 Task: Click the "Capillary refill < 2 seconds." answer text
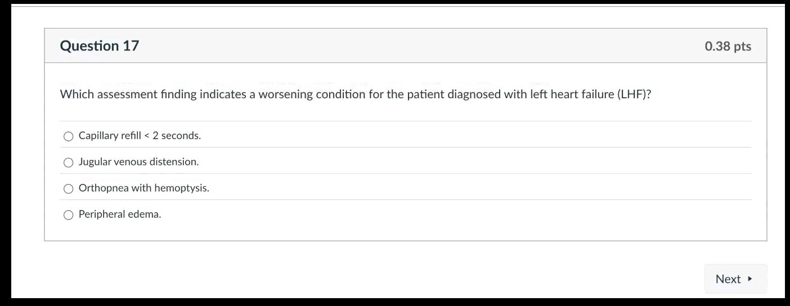(140, 136)
